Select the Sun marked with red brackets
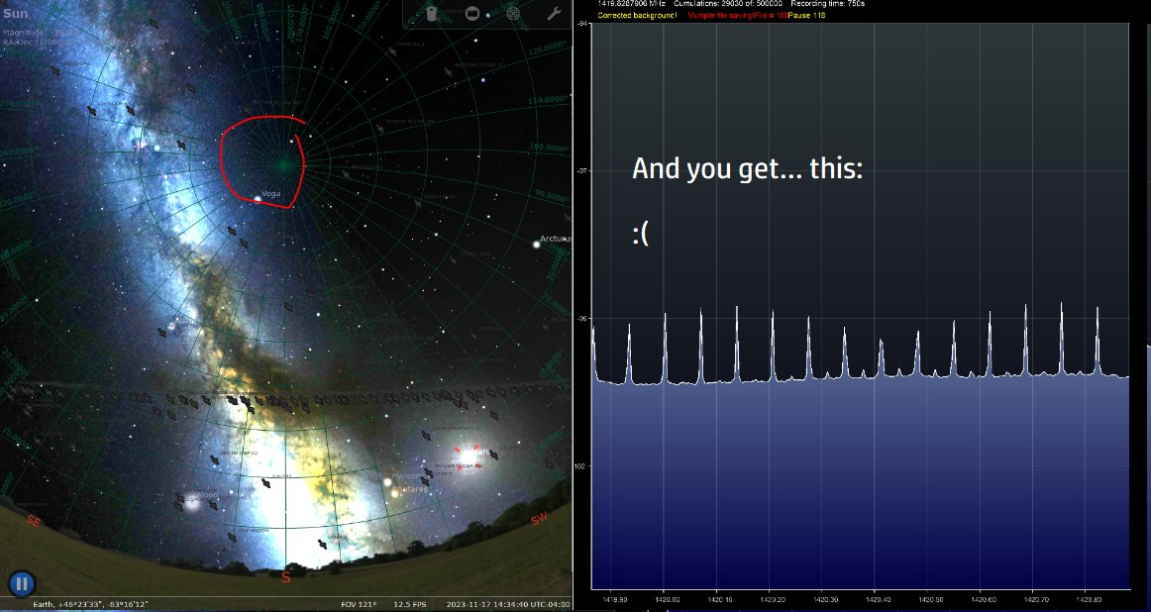 coord(467,457)
